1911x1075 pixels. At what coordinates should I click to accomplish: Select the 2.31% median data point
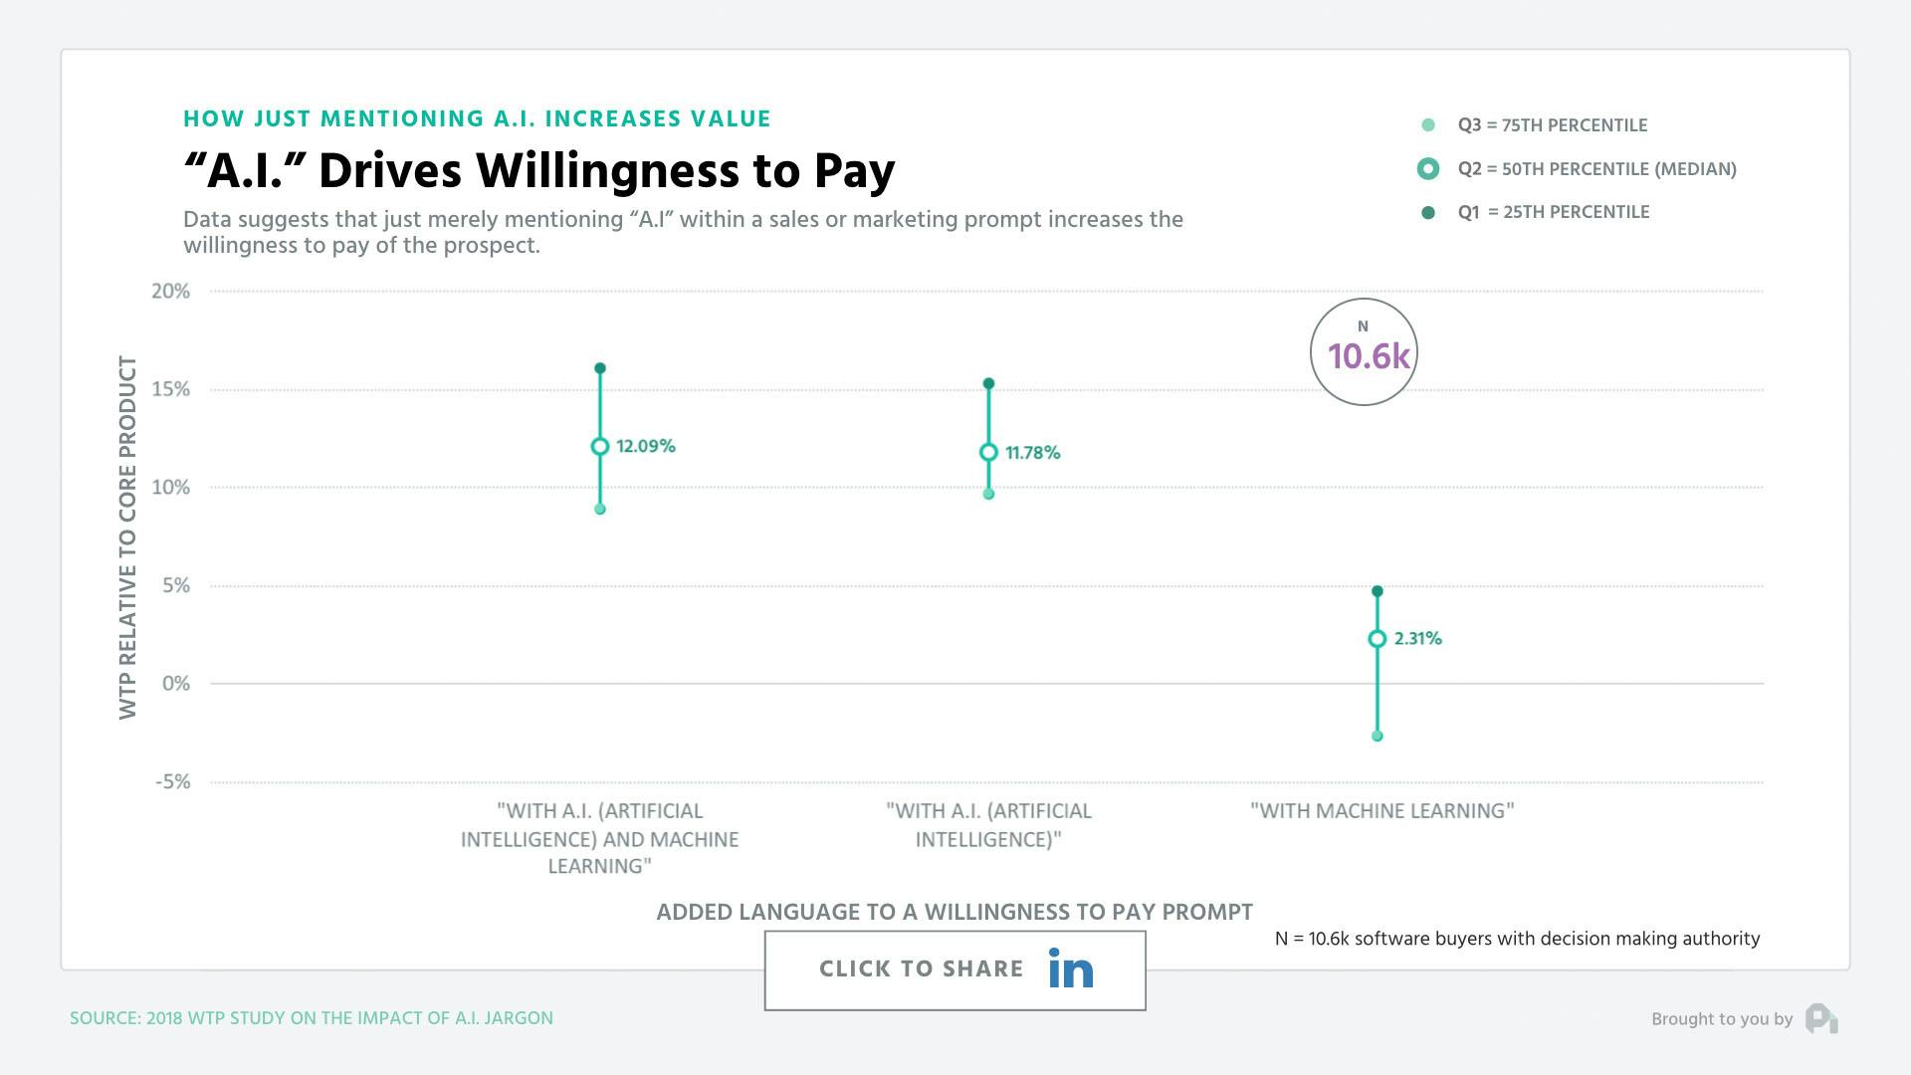coord(1377,638)
